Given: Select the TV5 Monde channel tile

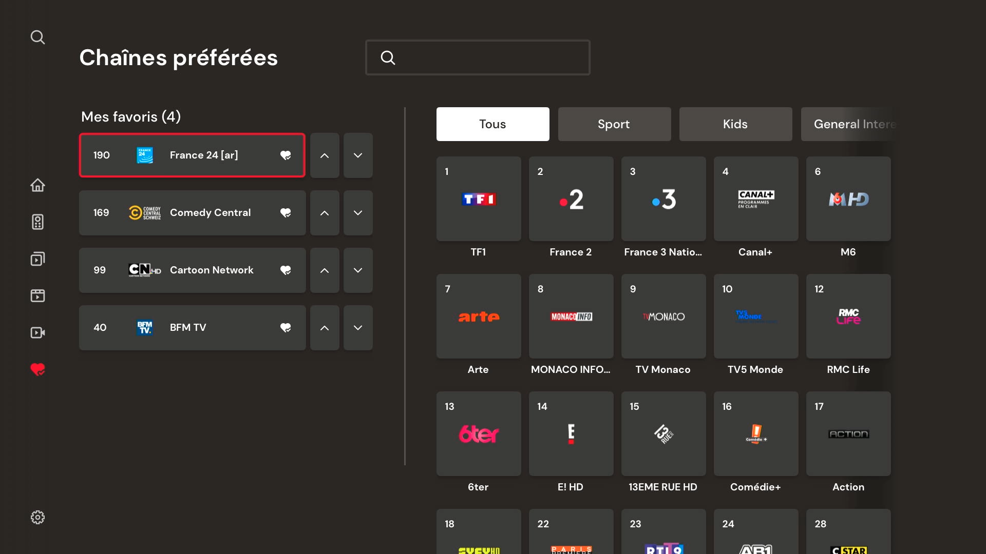Looking at the screenshot, I should (x=756, y=316).
